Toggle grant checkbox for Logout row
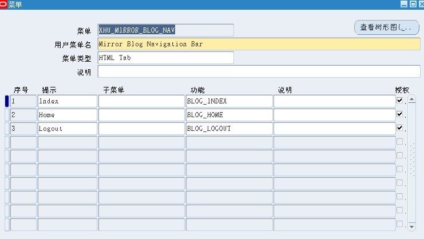The image size is (424, 239). tap(399, 128)
